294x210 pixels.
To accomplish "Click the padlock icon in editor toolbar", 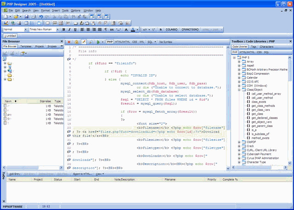I will click(x=77, y=42).
